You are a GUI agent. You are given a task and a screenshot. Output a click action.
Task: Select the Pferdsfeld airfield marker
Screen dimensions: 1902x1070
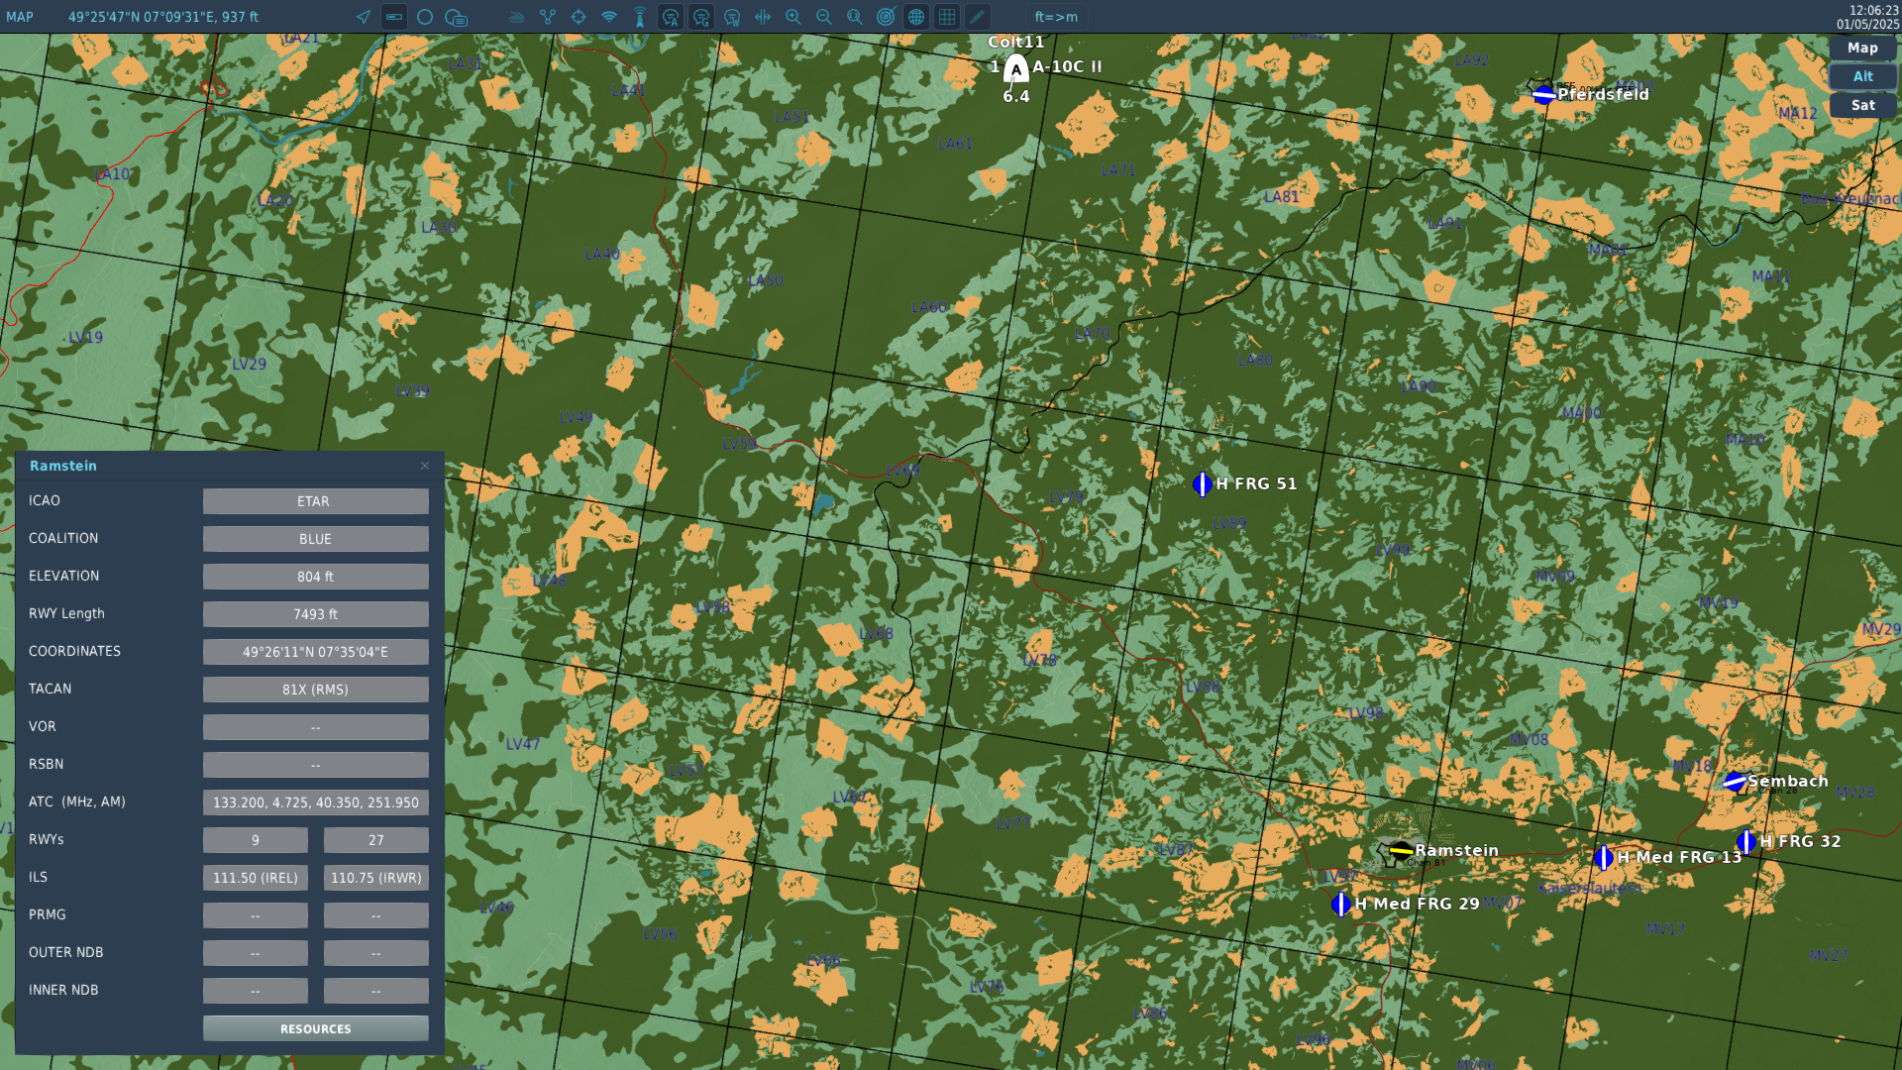1543,95
